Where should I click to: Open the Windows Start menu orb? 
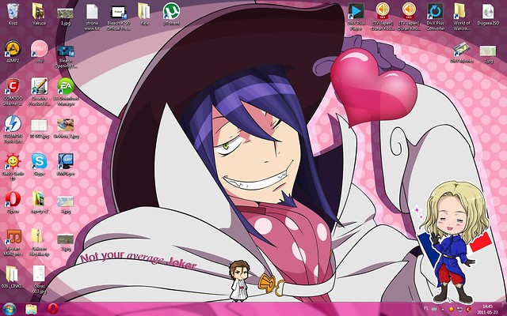point(10,309)
